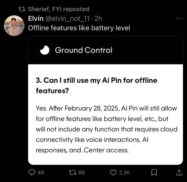The height and width of the screenshot is (182, 187).
Task: View the 2,3K likes count
Action: 125,173
